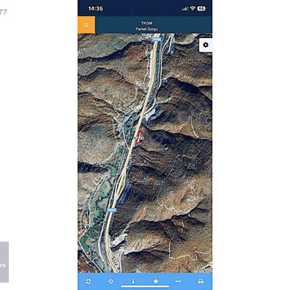This screenshot has width=290, height=290.
Task: Print the map using printer icon
Action: point(201,282)
